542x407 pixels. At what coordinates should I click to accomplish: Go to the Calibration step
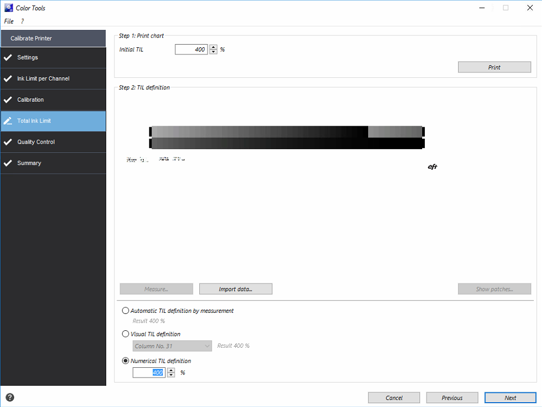pos(53,100)
